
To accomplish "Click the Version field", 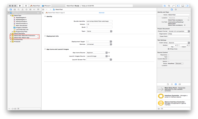I will pos(99,24).
